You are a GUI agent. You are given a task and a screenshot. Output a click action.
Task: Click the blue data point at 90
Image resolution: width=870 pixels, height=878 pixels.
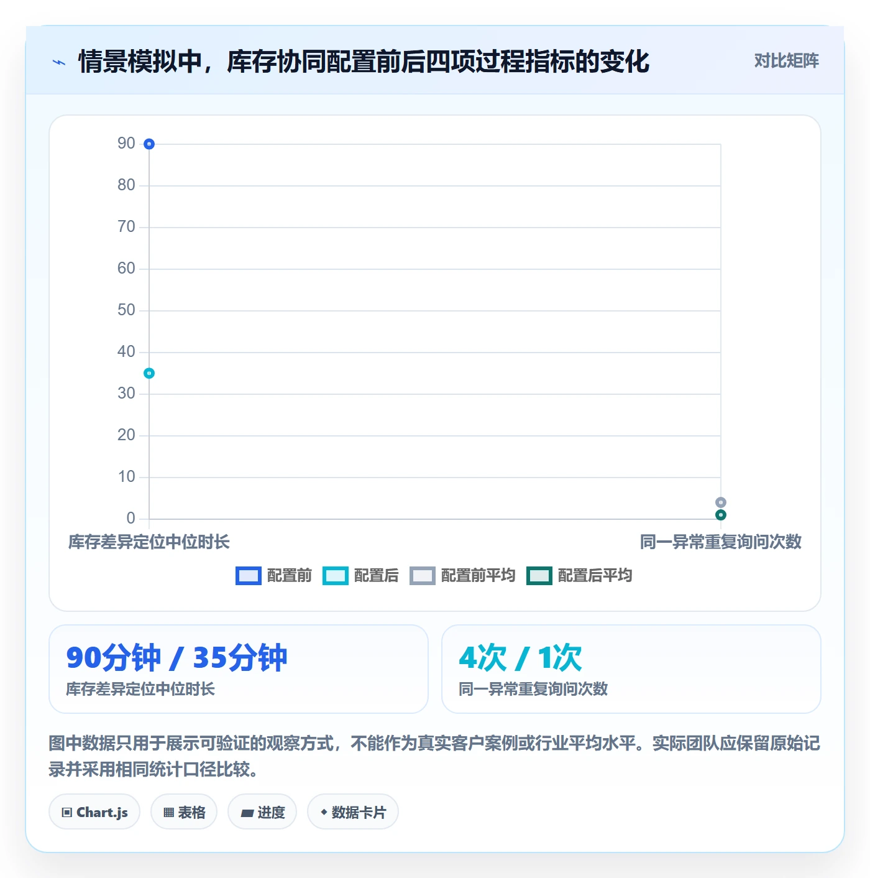(149, 144)
